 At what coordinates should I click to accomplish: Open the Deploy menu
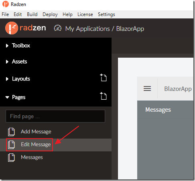[x=50, y=14]
